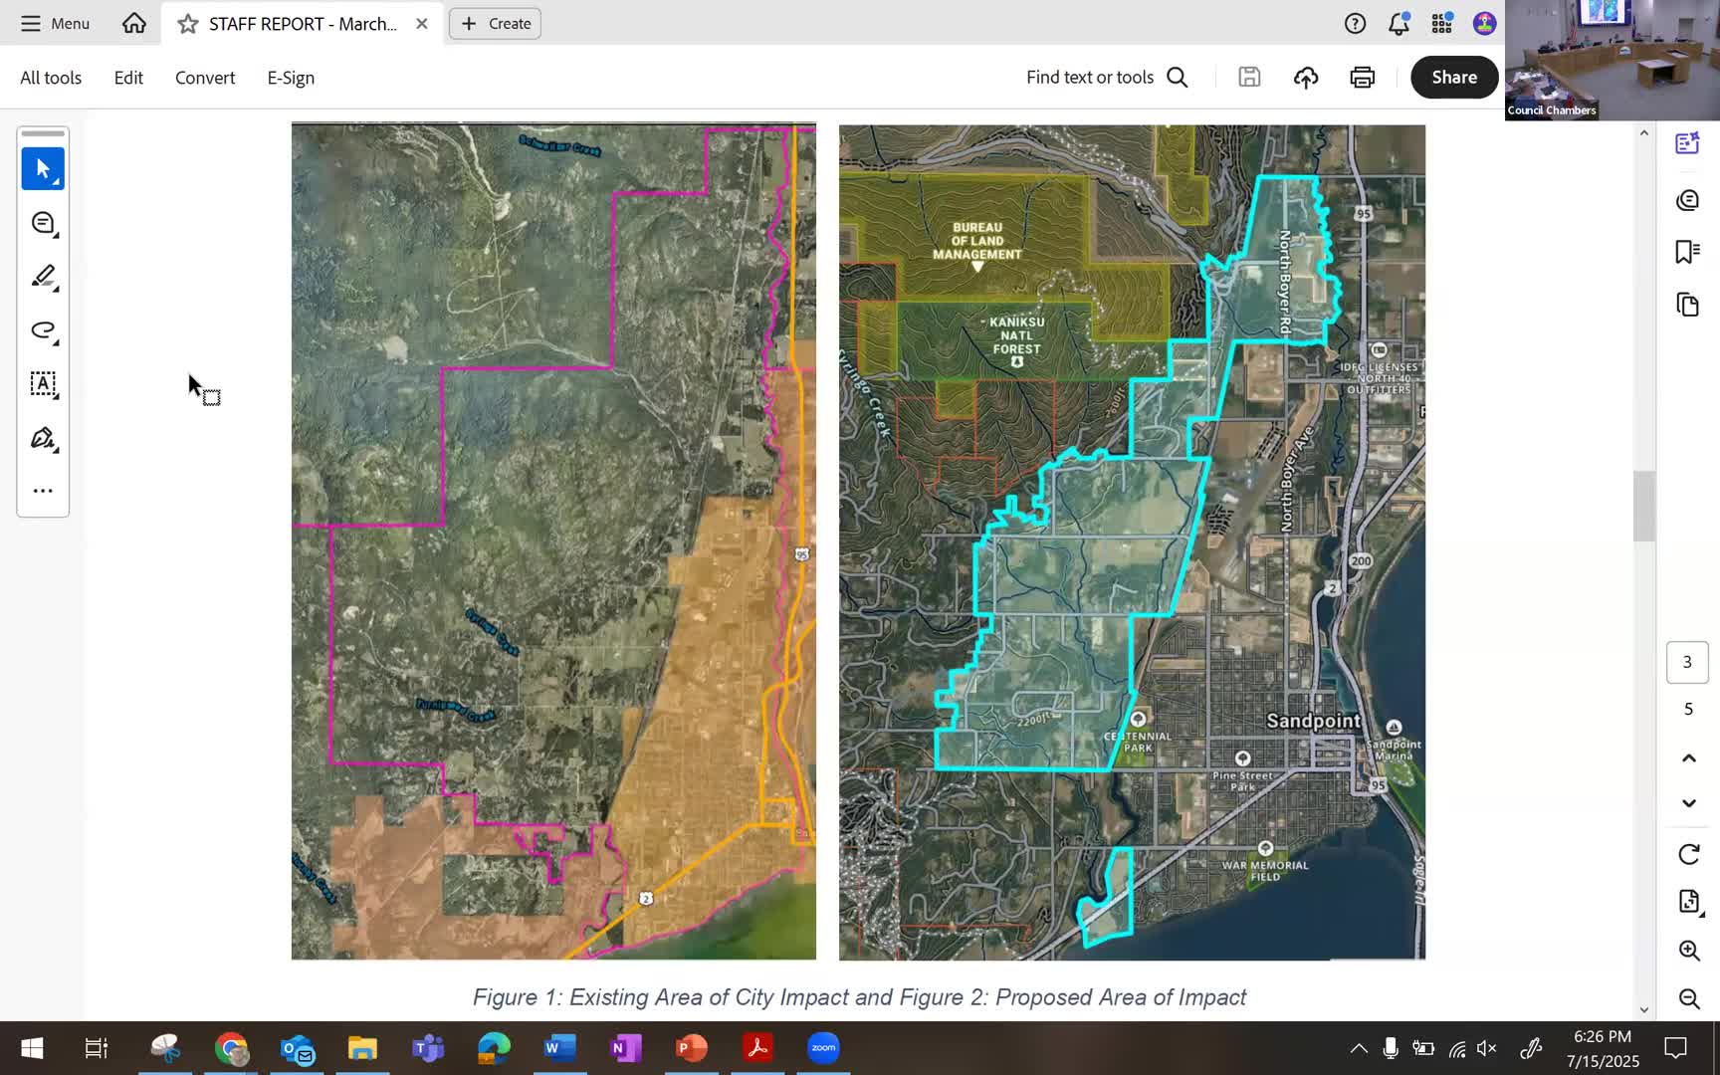The image size is (1720, 1075).
Task: Go to previous page with up chevron
Action: (x=1688, y=758)
